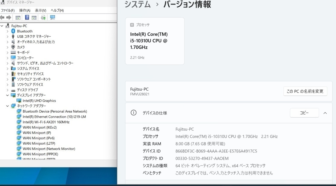336x186 pixels.
Task: Click the Forward arrow toolbar icon
Action: [x=9, y=18]
